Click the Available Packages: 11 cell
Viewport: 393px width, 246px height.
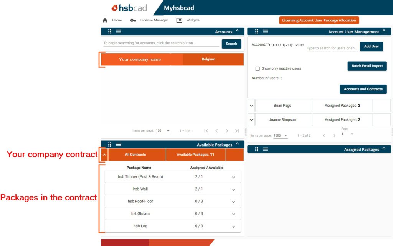click(195, 155)
